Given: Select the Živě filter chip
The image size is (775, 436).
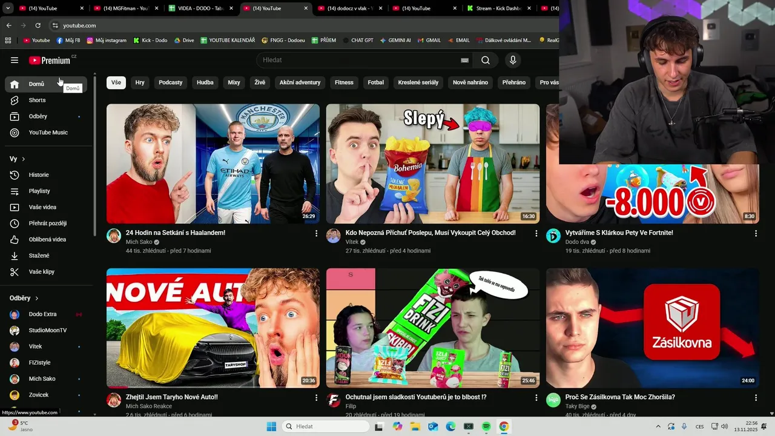Looking at the screenshot, I should (260, 82).
